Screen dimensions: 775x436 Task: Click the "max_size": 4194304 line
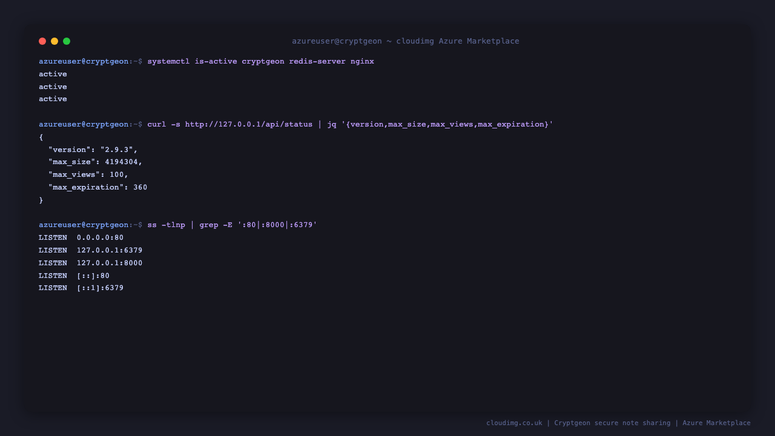(x=95, y=162)
